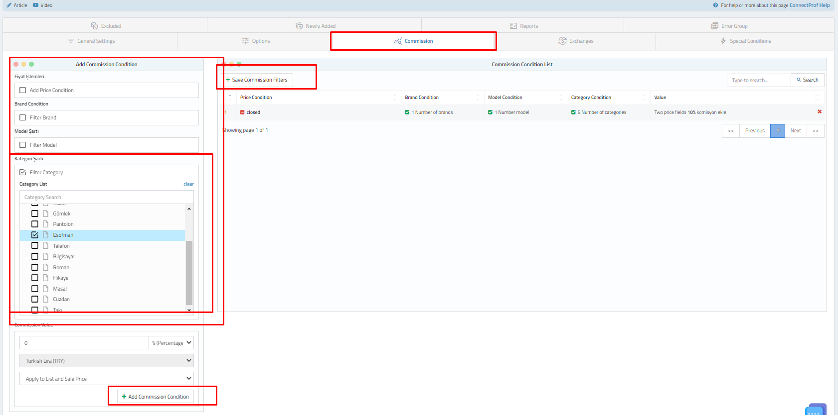Open the Options tab
This screenshot has width=838, height=415.
pyautogui.click(x=256, y=41)
